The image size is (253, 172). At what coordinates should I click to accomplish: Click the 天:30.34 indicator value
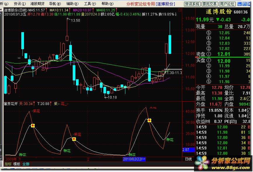tap(26, 104)
